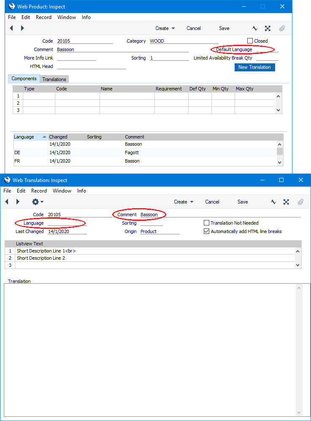Sort list by Language column header
The height and width of the screenshot is (421, 311).
pyautogui.click(x=30, y=137)
